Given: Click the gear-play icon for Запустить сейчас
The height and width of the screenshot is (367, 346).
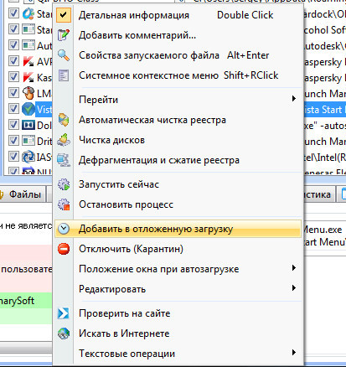Looking at the screenshot, I should [x=64, y=184].
